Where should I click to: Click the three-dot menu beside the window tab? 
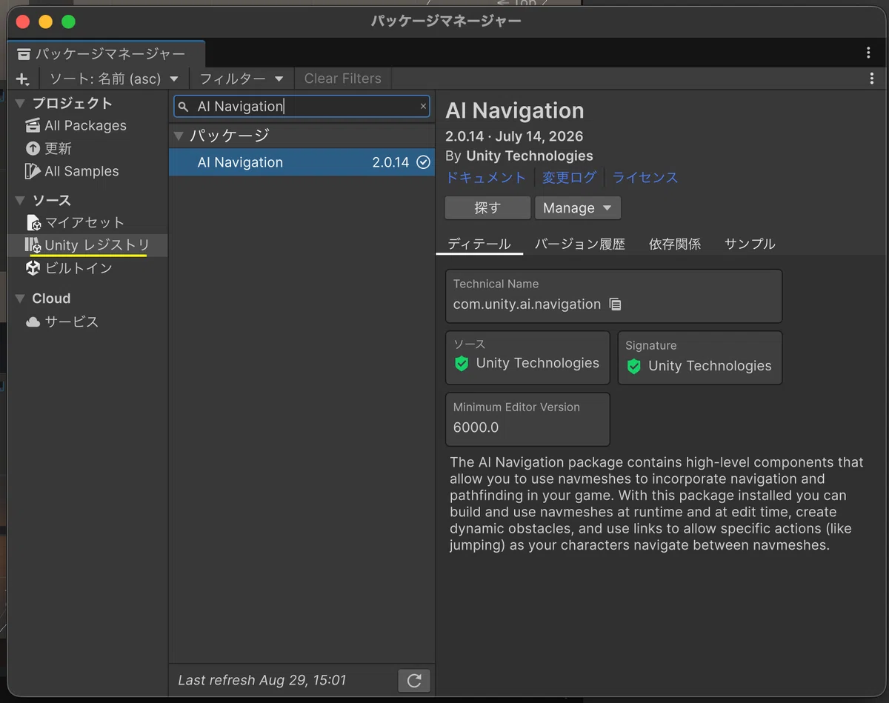coord(868,53)
